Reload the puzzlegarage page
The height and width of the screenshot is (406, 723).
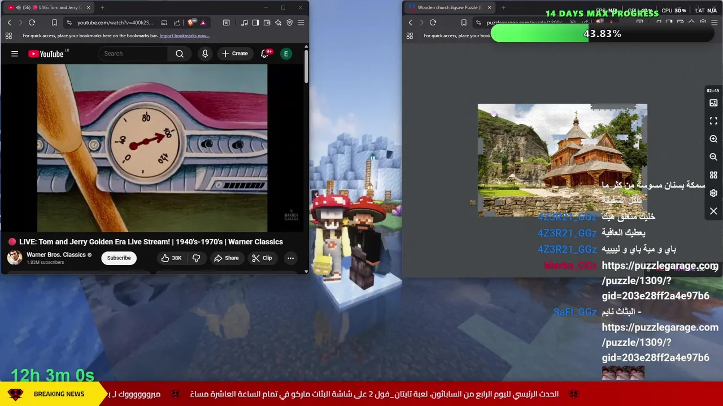pyautogui.click(x=433, y=23)
